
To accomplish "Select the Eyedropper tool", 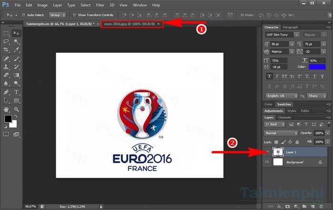I will [16, 49].
